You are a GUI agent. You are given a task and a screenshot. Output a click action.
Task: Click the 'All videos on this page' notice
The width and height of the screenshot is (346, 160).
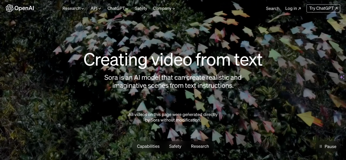[x=173, y=117]
